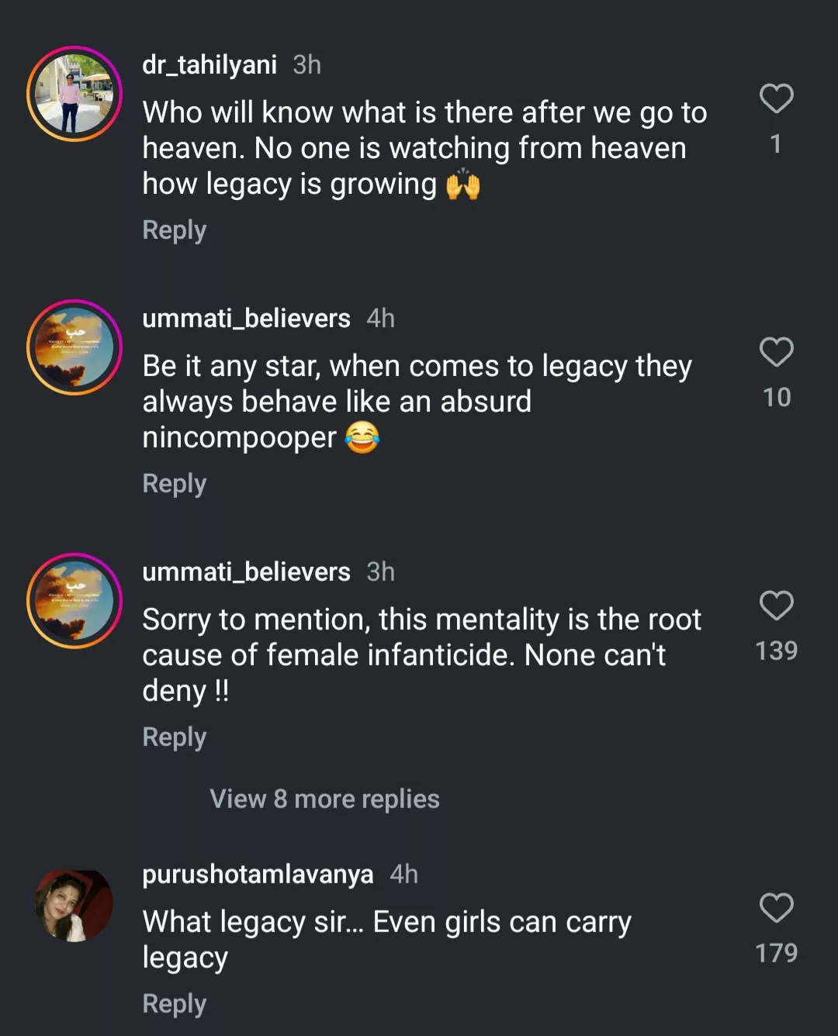Open the purushotamlavanya username link
The image size is (838, 1036).
(258, 875)
